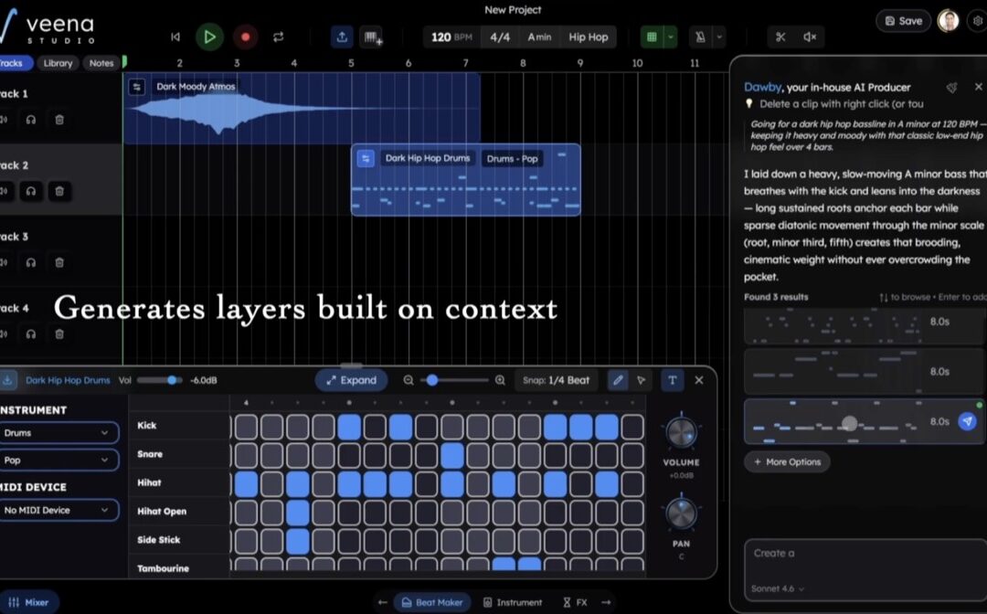Adjust the beat editor zoom slider
The height and width of the screenshot is (614, 987).
point(454,380)
